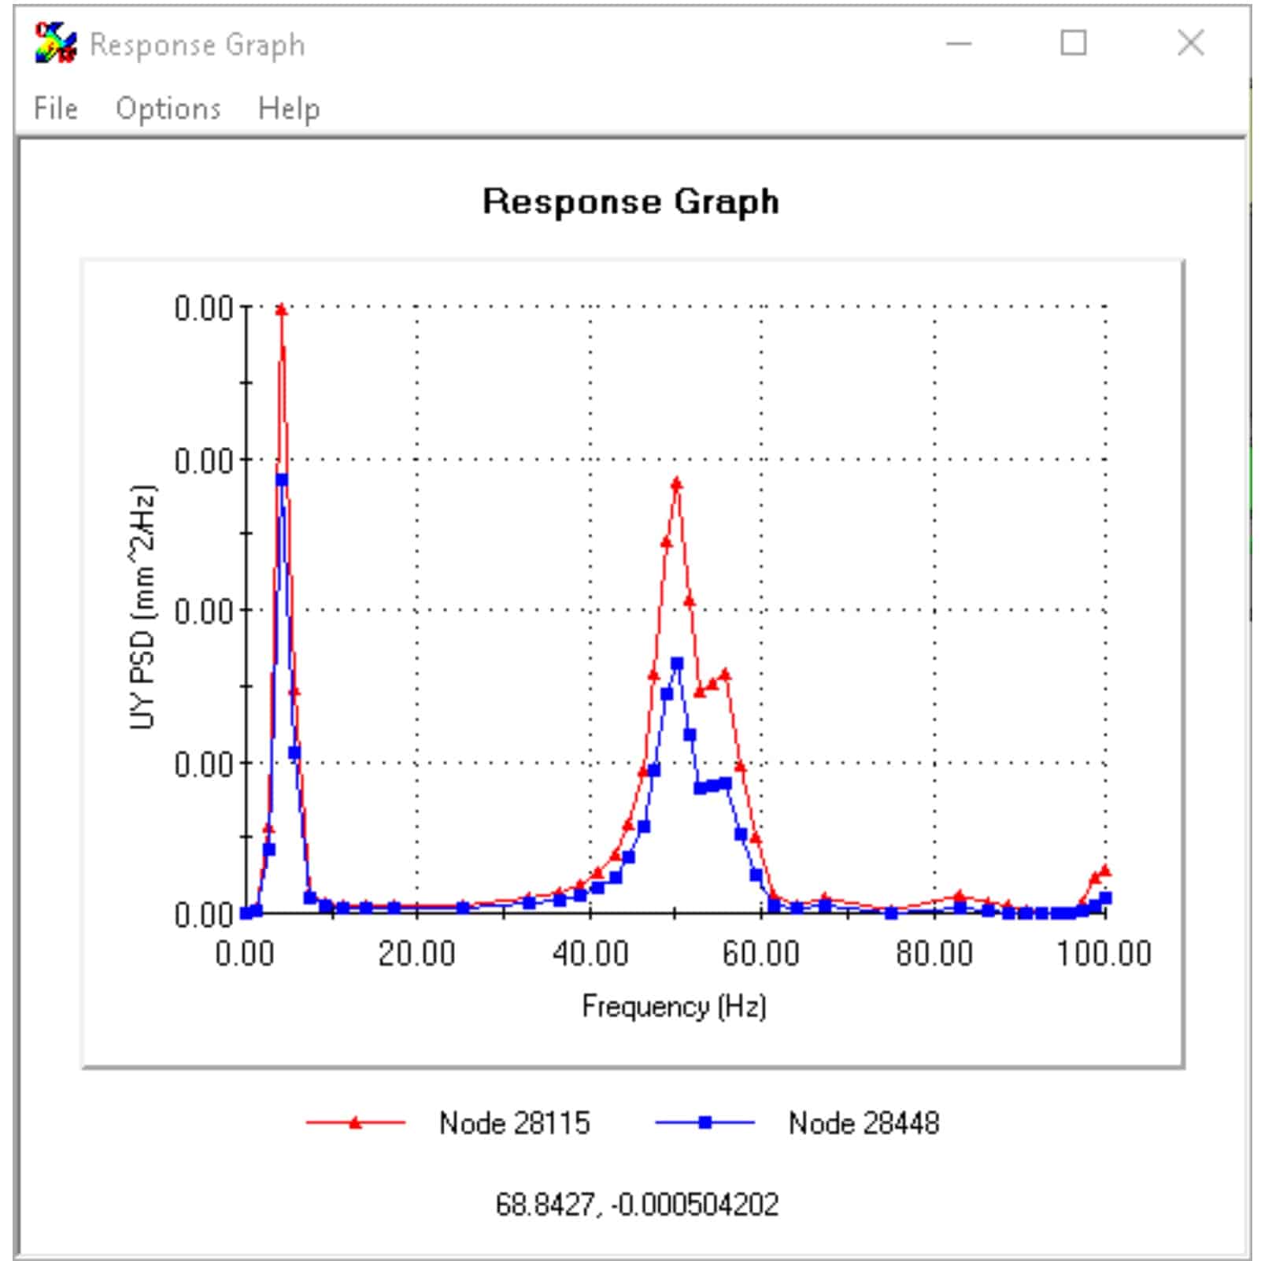Click the cursor coordinate readout text
Image resolution: width=1261 pixels, height=1261 pixels.
[x=637, y=1204]
